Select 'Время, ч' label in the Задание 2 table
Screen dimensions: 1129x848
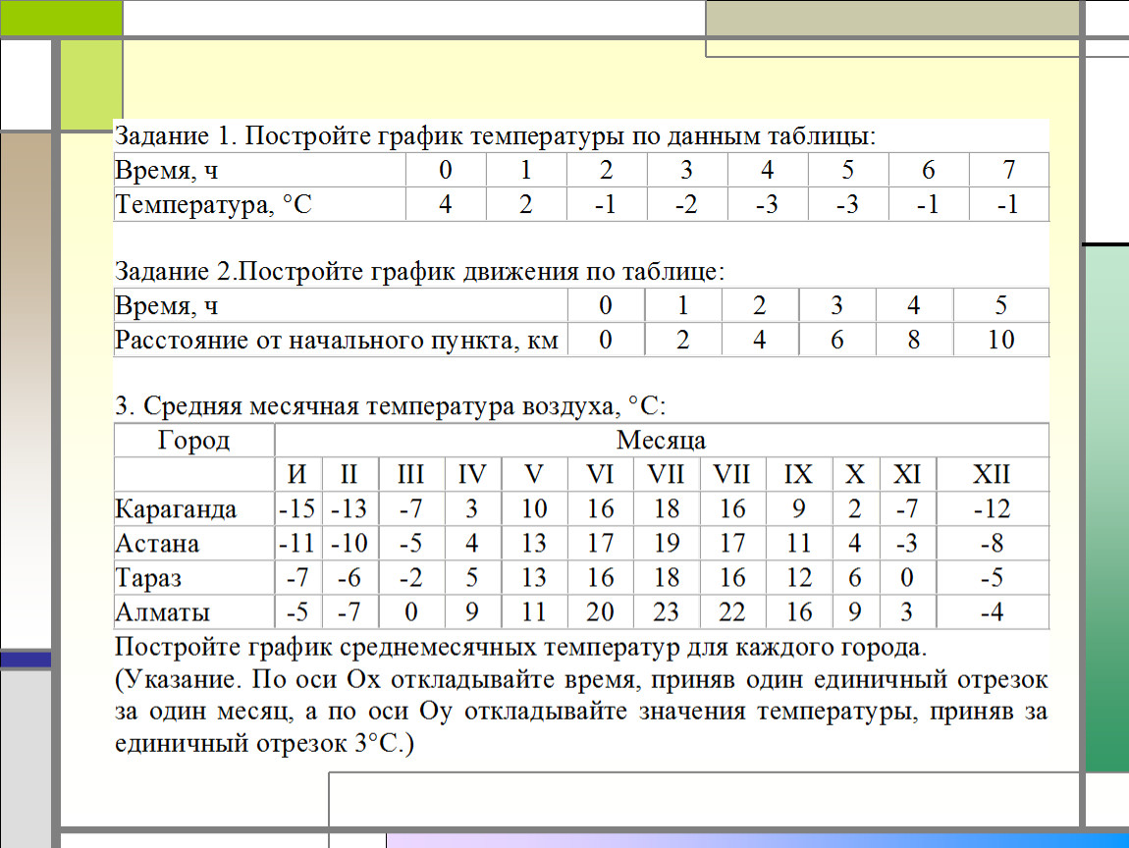tap(166, 305)
